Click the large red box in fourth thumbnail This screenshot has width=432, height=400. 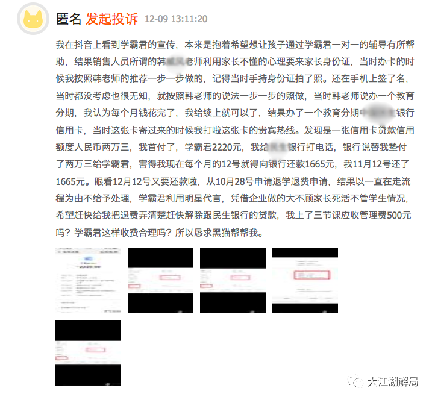pyautogui.click(x=311, y=275)
